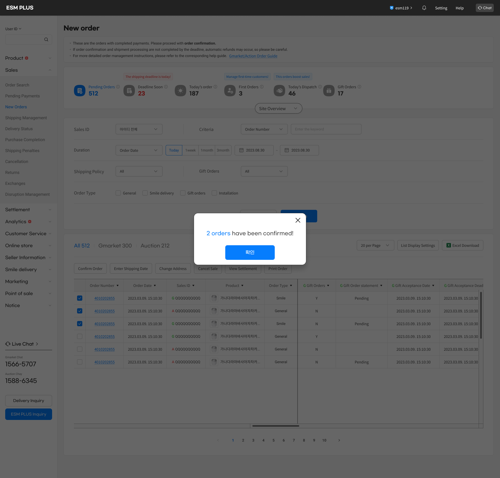
Task: Click the search magnifier icon in sidebar
Action: click(x=46, y=40)
